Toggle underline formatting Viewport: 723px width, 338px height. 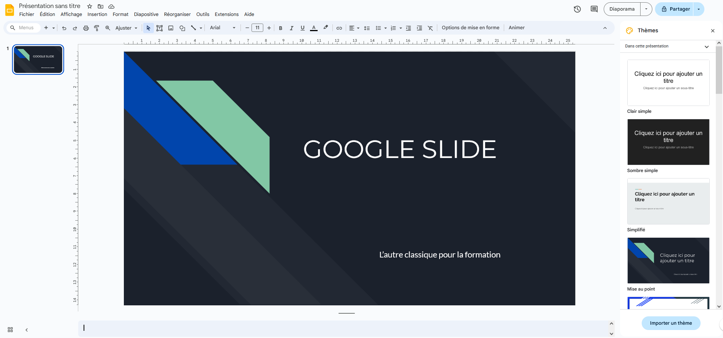pyautogui.click(x=302, y=28)
